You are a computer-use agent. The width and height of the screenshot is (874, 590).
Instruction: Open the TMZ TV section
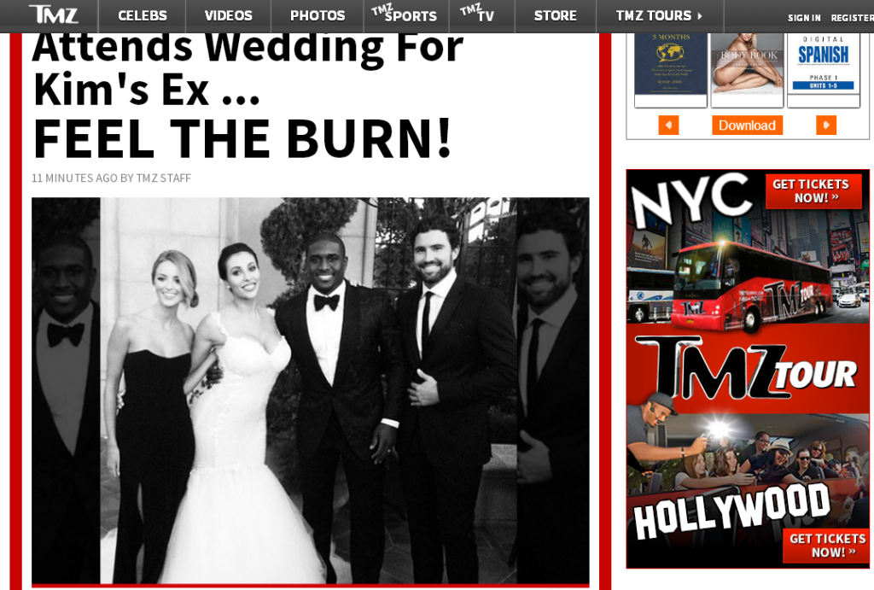(478, 14)
